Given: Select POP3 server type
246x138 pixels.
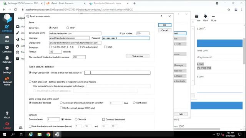Looking at the screenshot, I should (50, 28).
